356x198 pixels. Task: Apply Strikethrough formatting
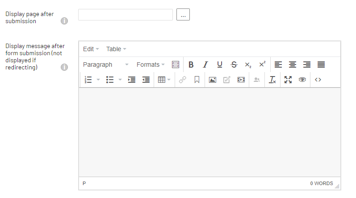click(x=234, y=65)
